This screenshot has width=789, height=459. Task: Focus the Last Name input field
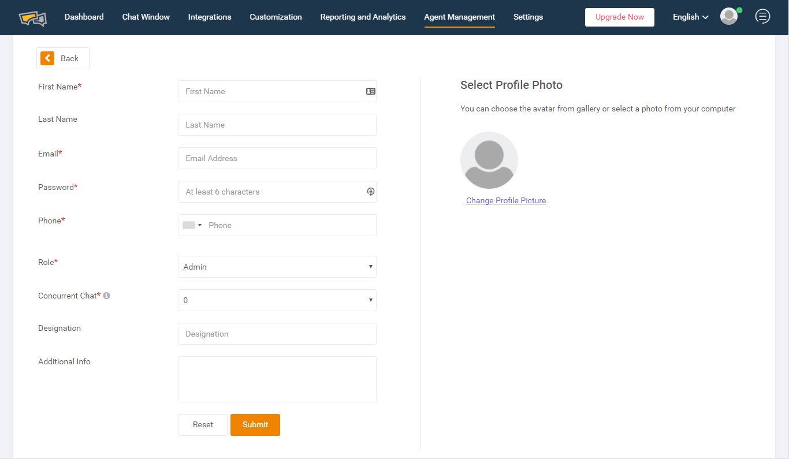(277, 125)
